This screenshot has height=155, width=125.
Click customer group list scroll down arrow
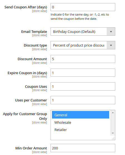pyautogui.click(x=113, y=133)
